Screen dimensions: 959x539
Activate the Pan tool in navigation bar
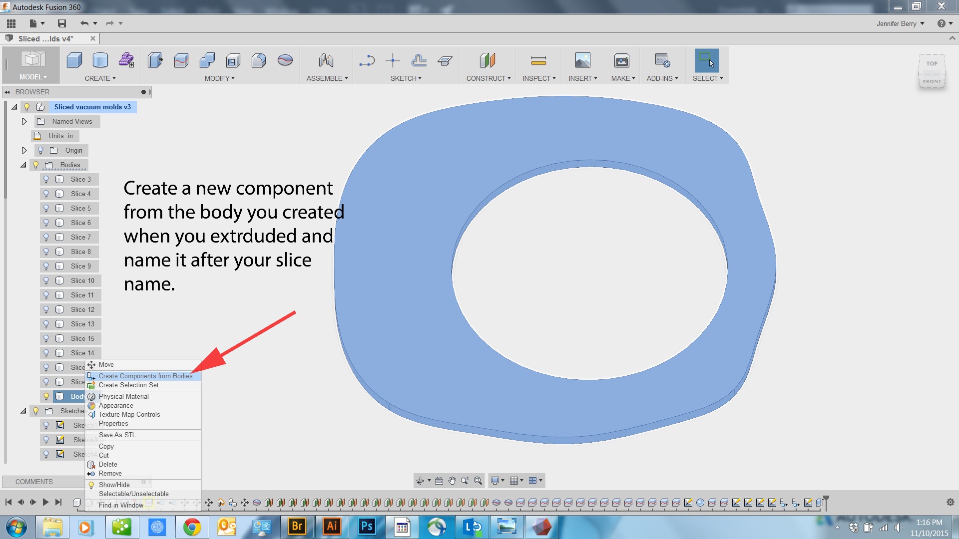(453, 480)
